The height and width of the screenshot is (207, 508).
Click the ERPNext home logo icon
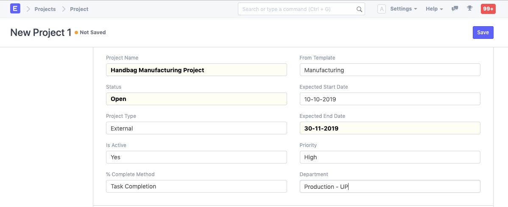coord(15,8)
